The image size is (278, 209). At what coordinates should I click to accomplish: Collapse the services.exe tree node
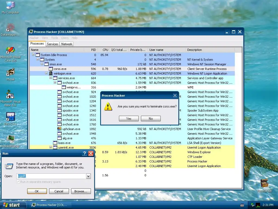[x=50, y=78]
